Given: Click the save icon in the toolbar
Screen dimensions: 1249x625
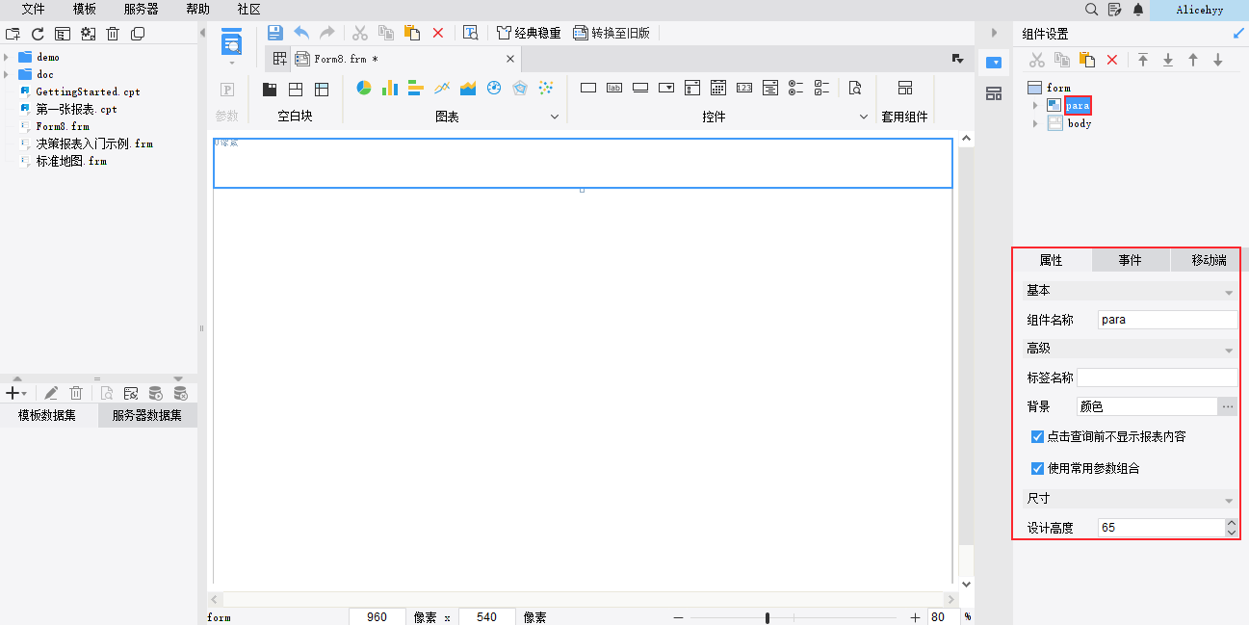Looking at the screenshot, I should (275, 33).
